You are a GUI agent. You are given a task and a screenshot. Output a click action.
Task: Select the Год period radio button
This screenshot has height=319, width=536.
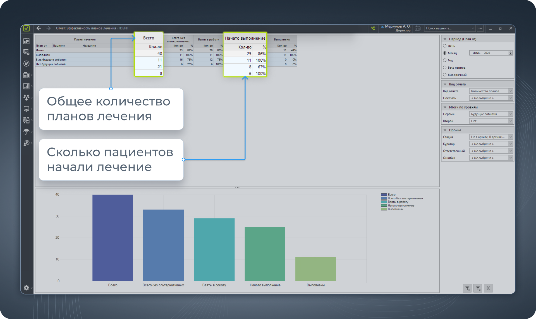tap(445, 60)
